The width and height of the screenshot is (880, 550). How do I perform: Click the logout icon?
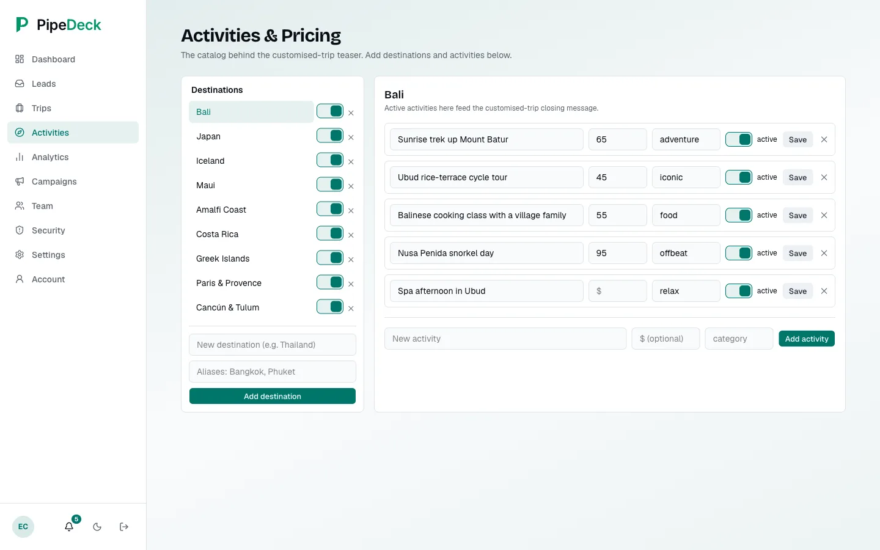pyautogui.click(x=124, y=527)
